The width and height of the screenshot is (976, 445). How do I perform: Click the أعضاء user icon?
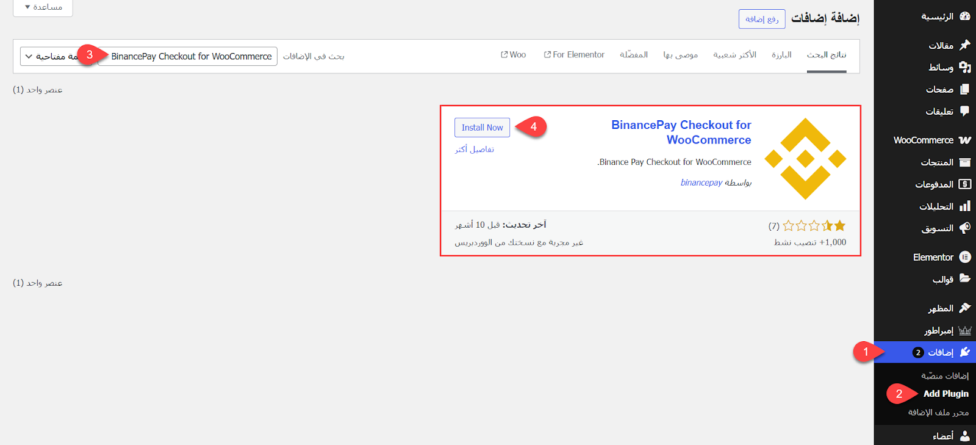click(964, 436)
